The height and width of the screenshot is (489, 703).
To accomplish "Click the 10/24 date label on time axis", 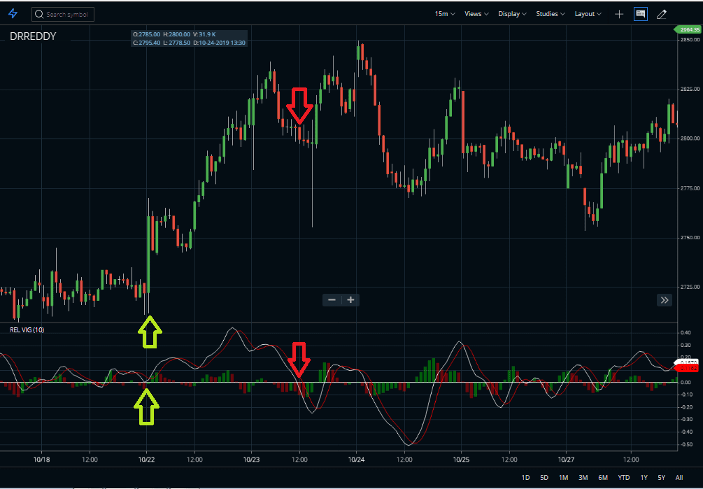I will pyautogui.click(x=356, y=460).
